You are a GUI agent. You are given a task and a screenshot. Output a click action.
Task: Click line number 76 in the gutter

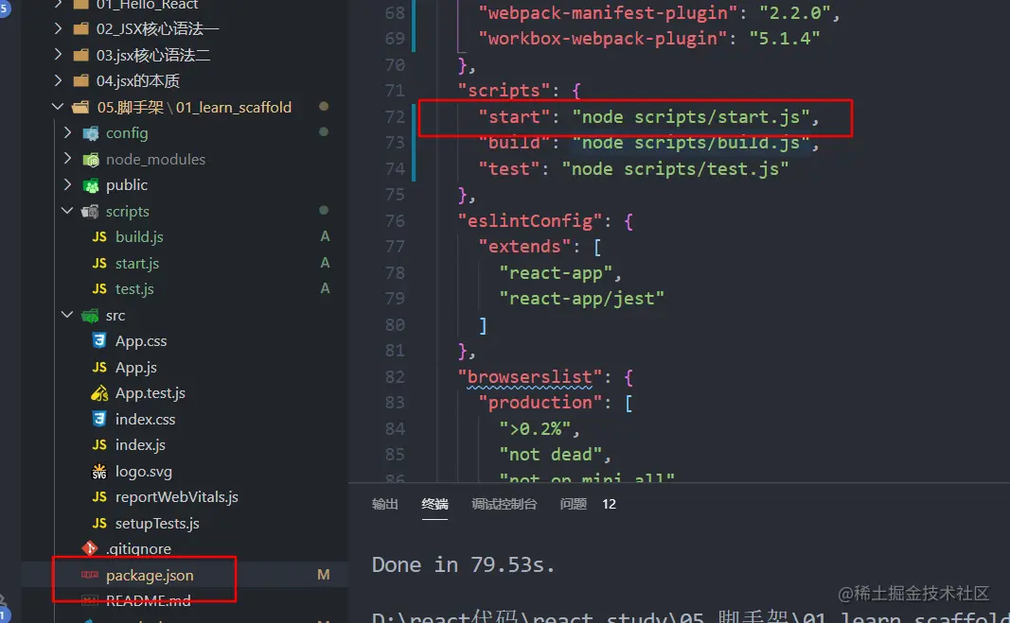[395, 221]
